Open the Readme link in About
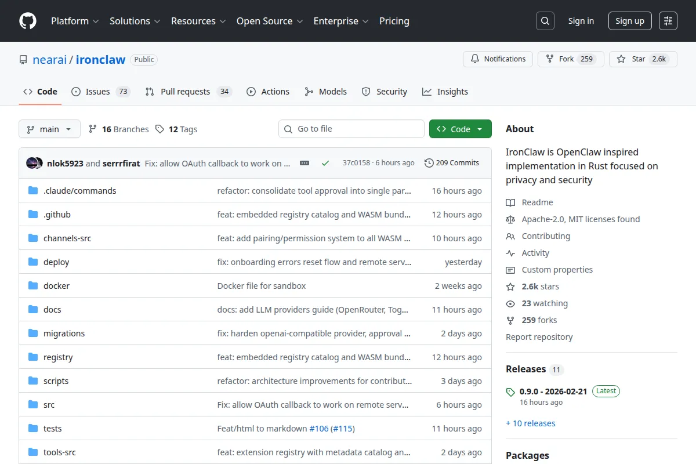Image resolution: width=696 pixels, height=464 pixels. pos(536,202)
